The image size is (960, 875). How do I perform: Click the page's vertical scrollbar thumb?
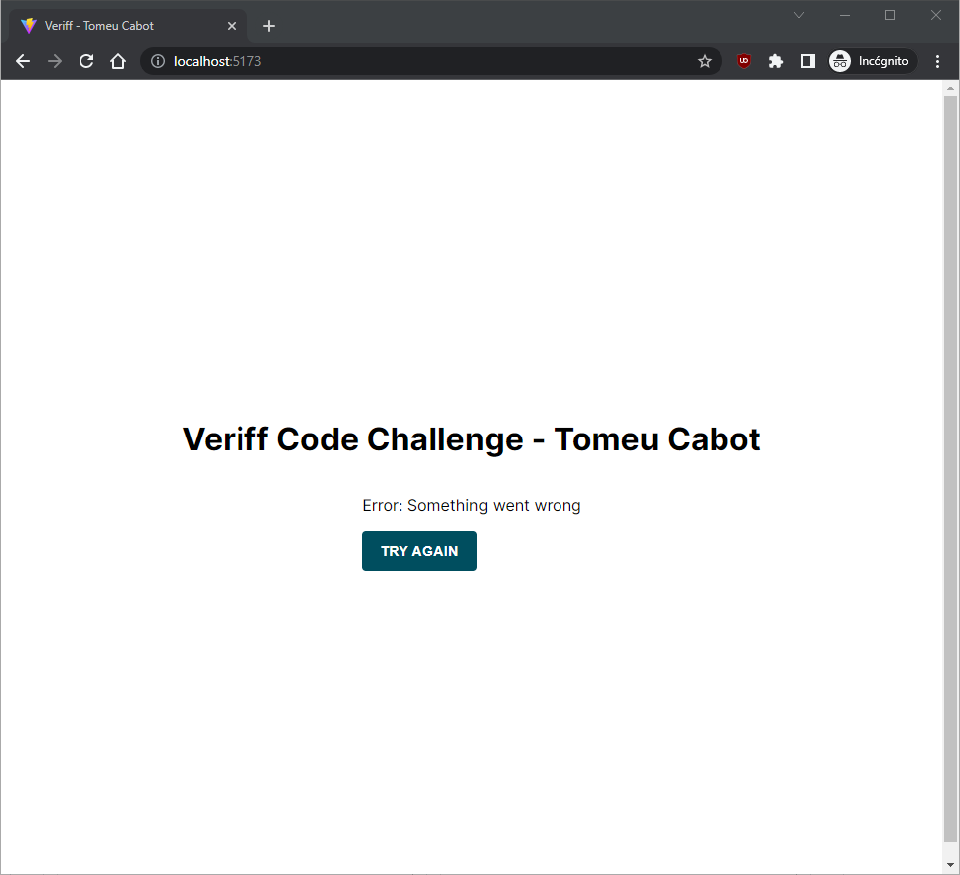pyautogui.click(x=950, y=468)
